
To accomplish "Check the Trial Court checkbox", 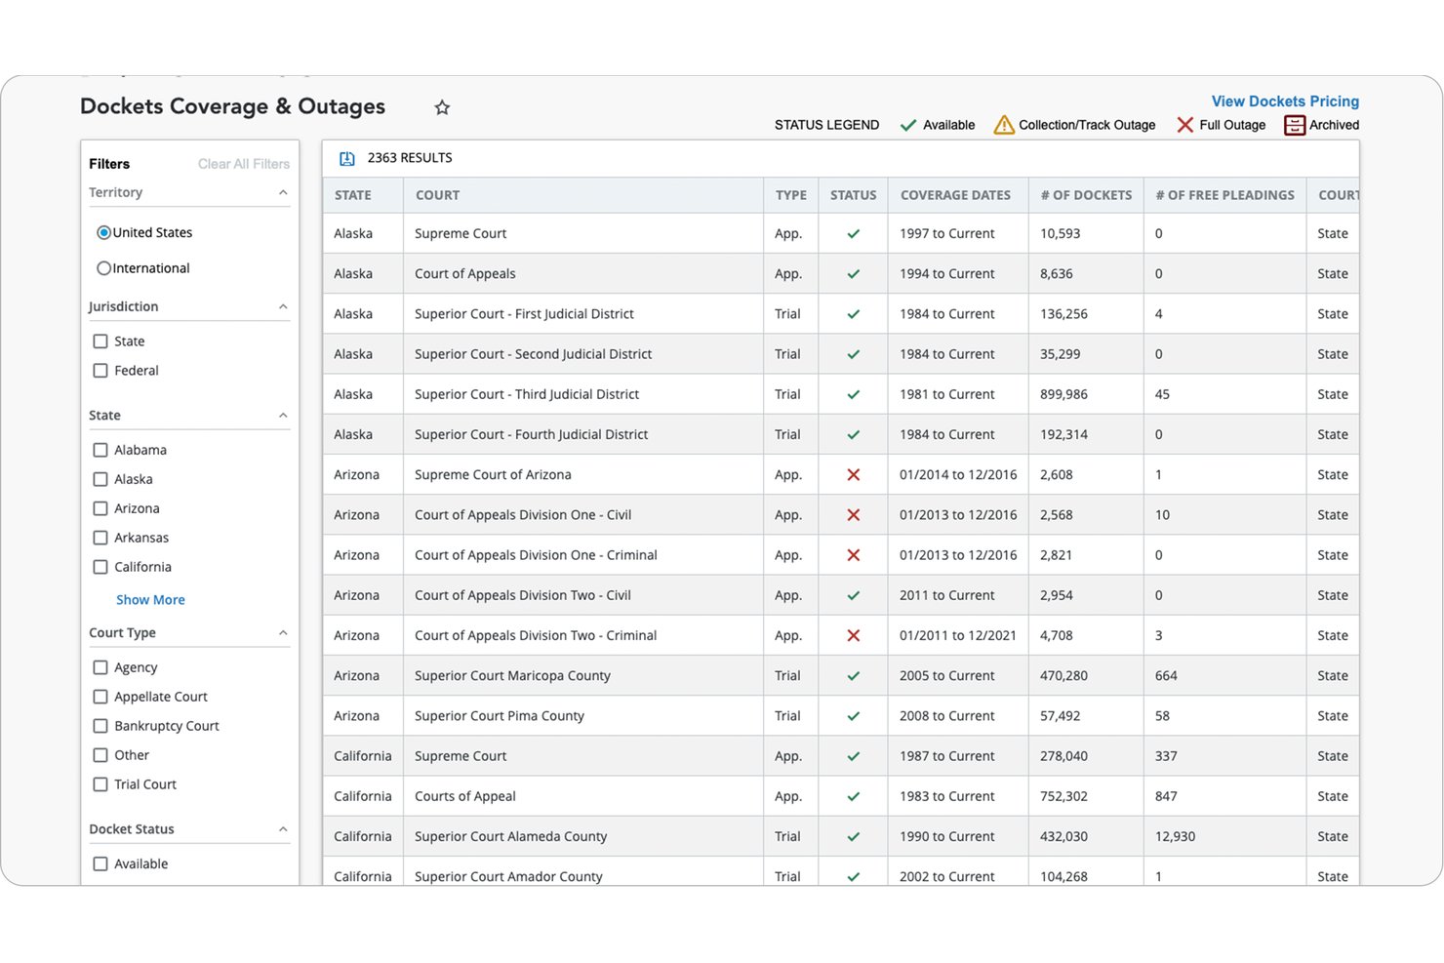I will pos(100,784).
